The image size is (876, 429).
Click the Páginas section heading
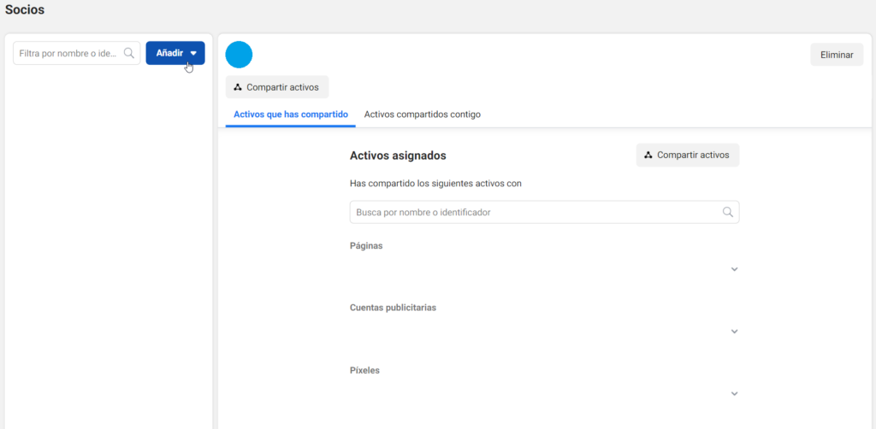(x=366, y=245)
